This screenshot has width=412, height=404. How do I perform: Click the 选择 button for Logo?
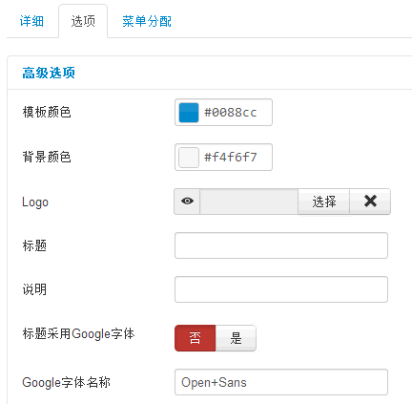pos(324,202)
